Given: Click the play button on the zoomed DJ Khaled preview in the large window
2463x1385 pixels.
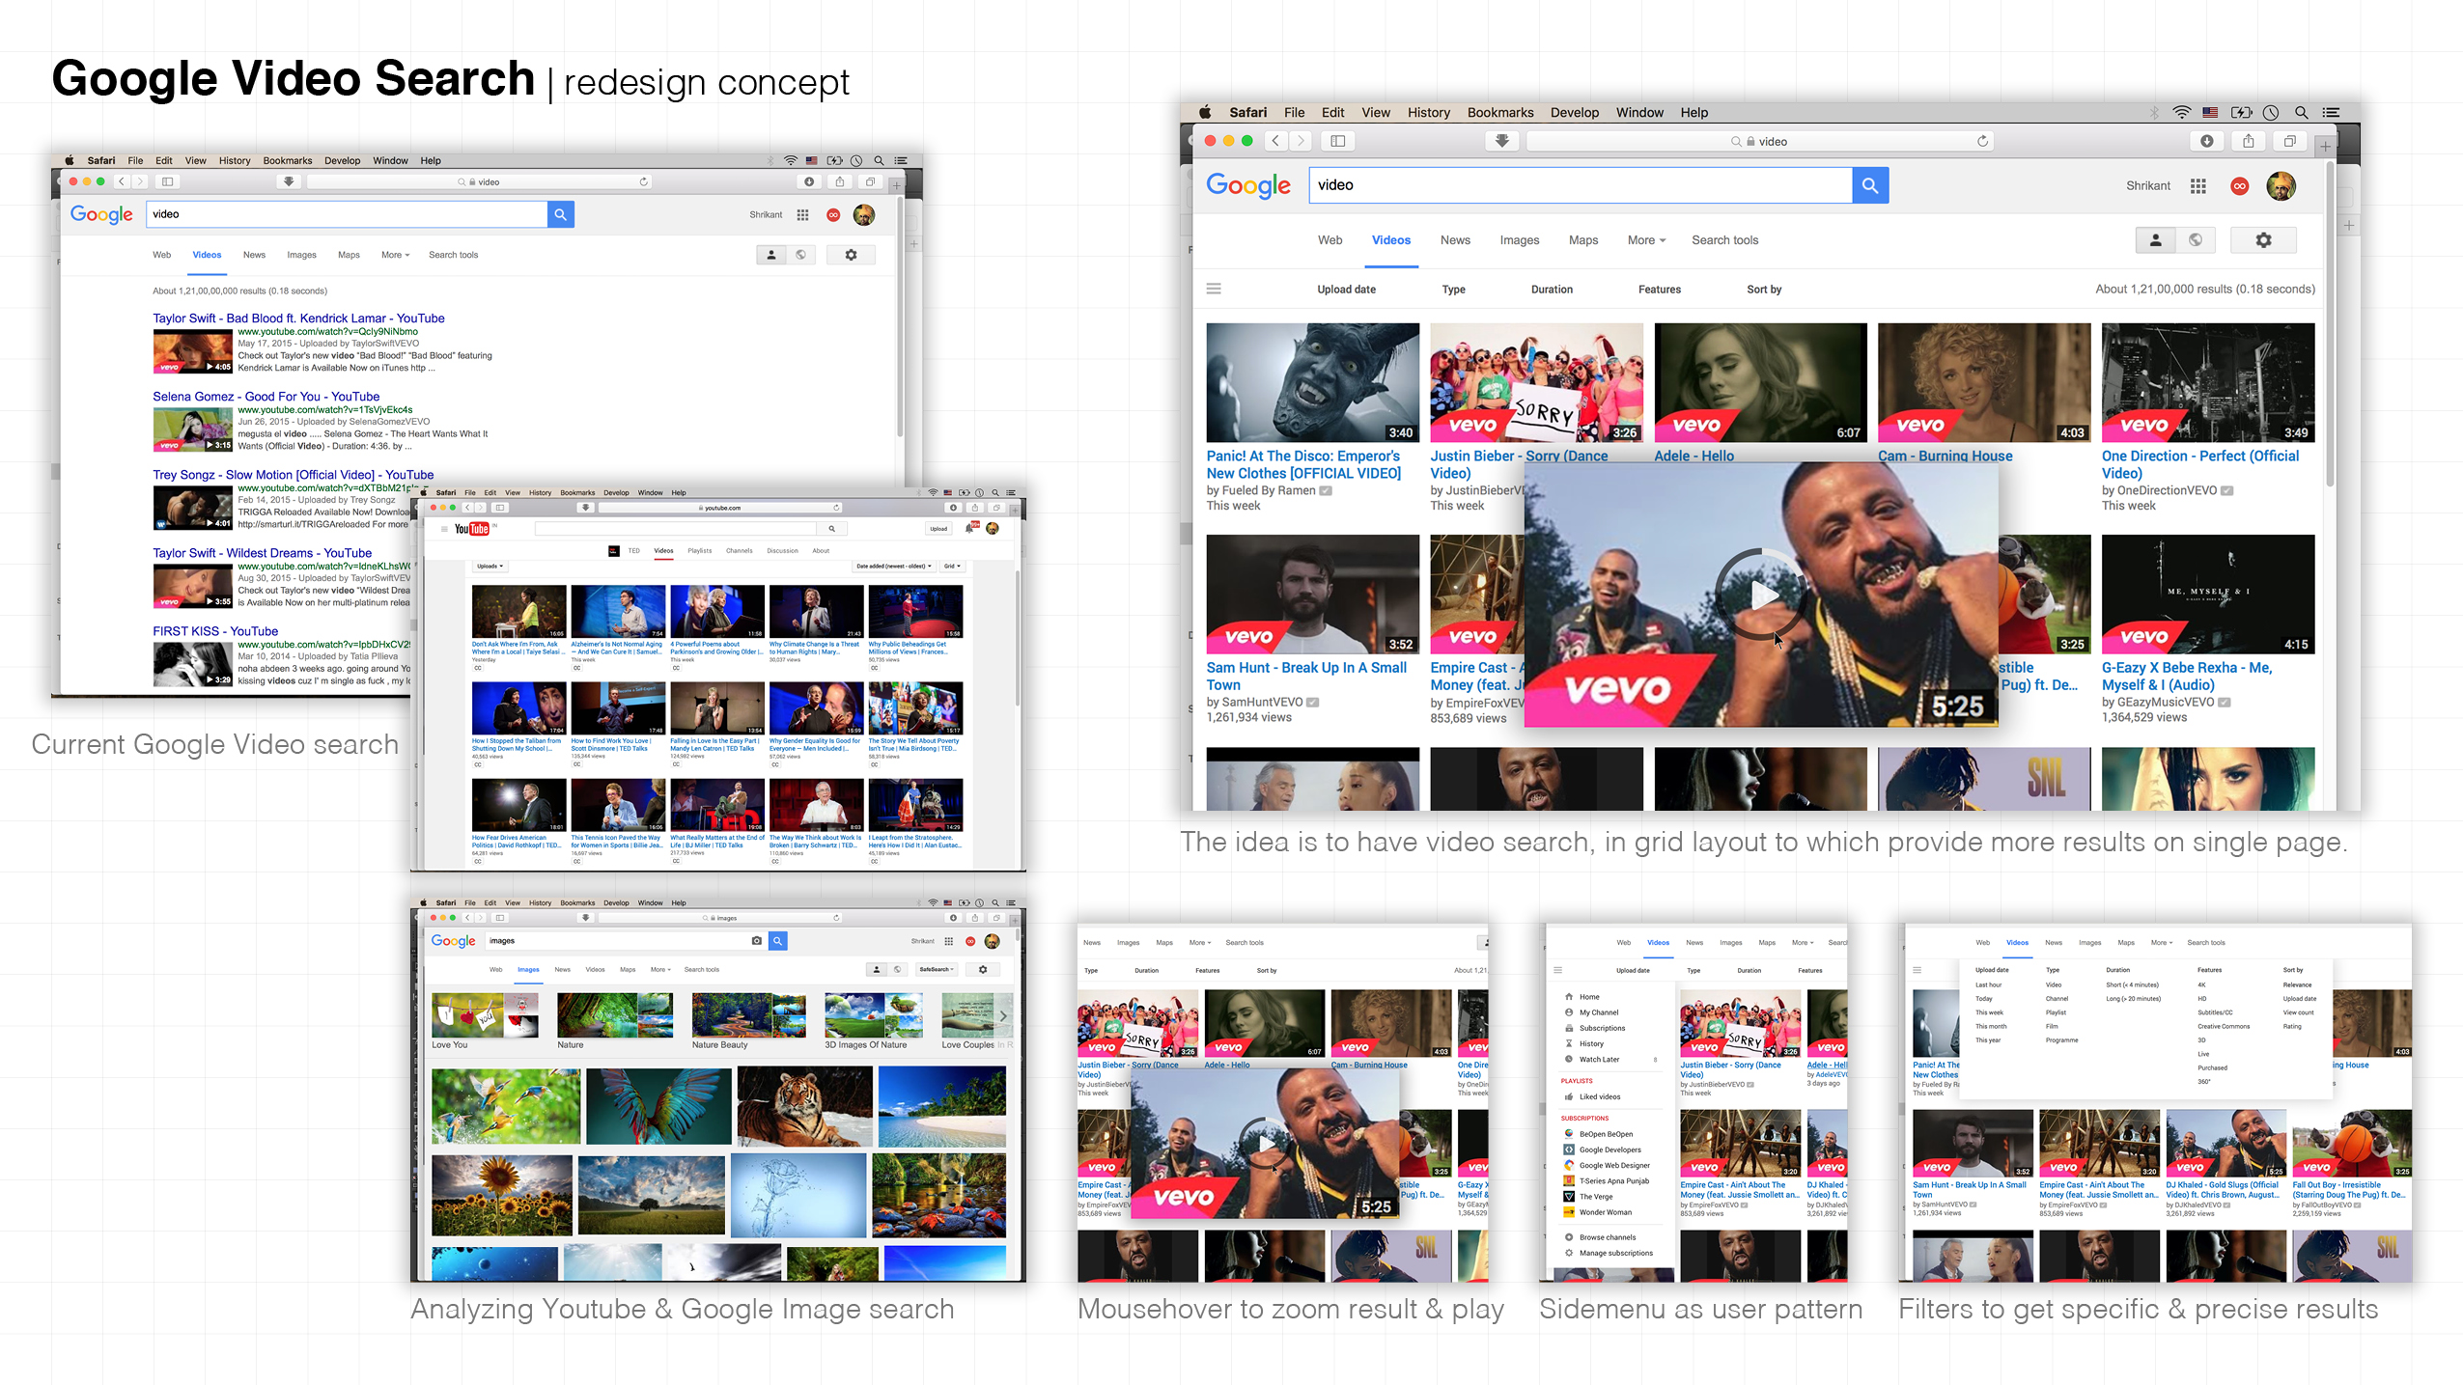Looking at the screenshot, I should tap(1763, 595).
